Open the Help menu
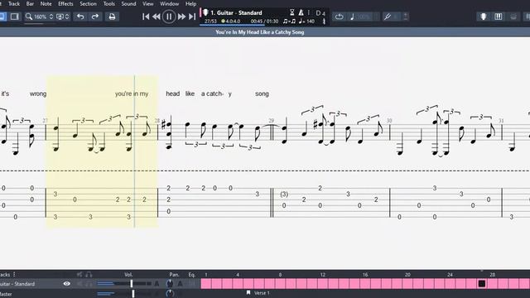Image resolution: width=530 pixels, height=298 pixels. click(190, 3)
